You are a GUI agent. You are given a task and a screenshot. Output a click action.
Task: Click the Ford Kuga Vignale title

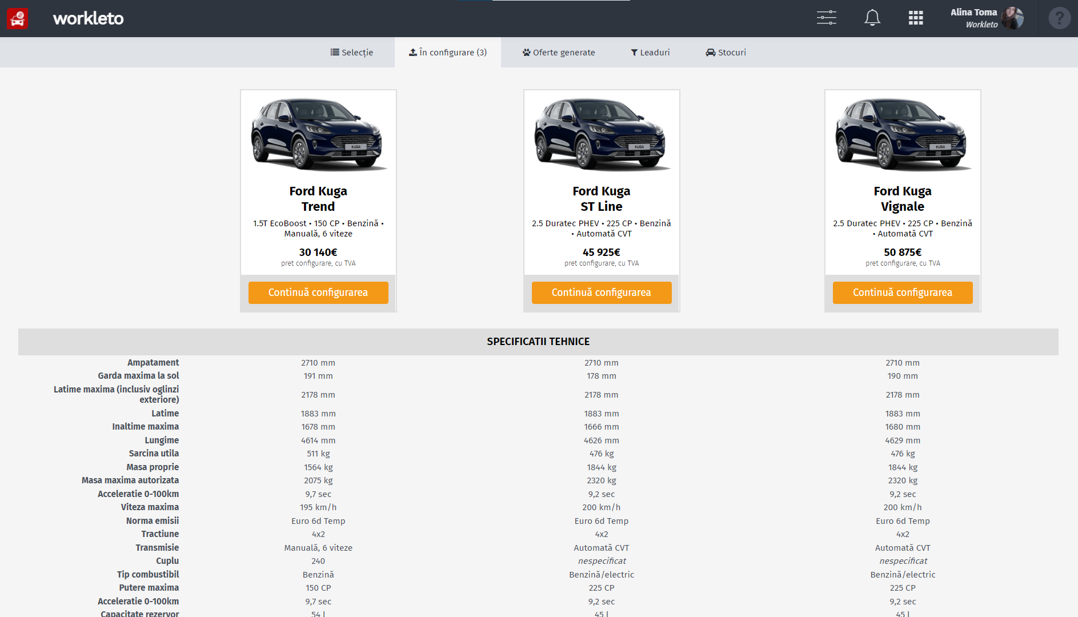903,199
